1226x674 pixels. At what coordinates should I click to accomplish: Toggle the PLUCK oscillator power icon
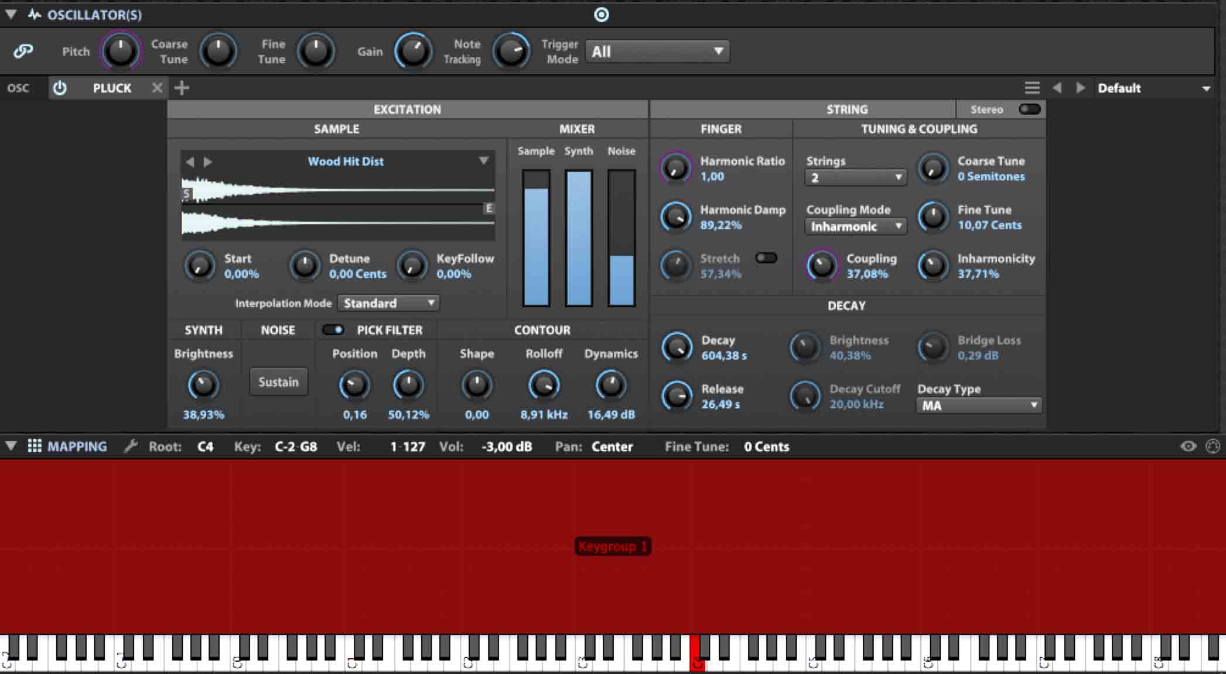60,88
